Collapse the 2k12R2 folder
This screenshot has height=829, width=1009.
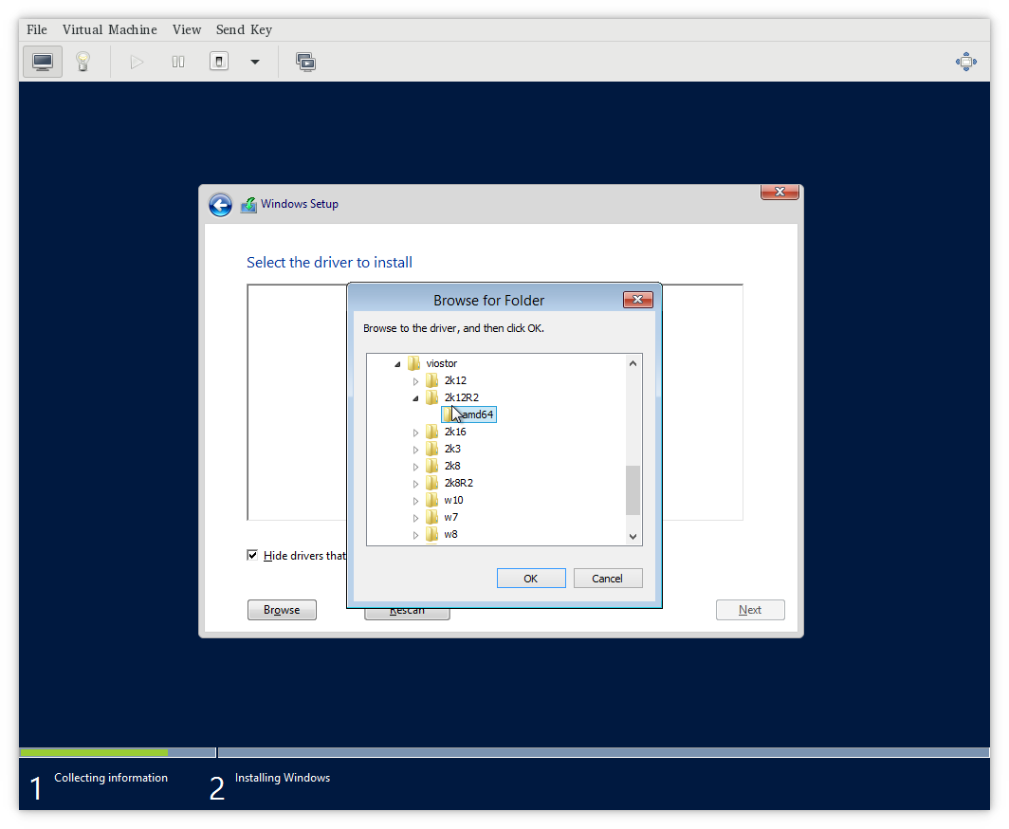pyautogui.click(x=415, y=398)
